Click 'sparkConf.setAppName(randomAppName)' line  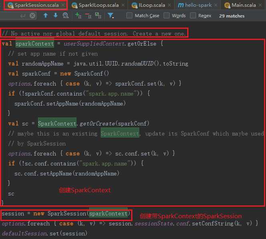70,104
